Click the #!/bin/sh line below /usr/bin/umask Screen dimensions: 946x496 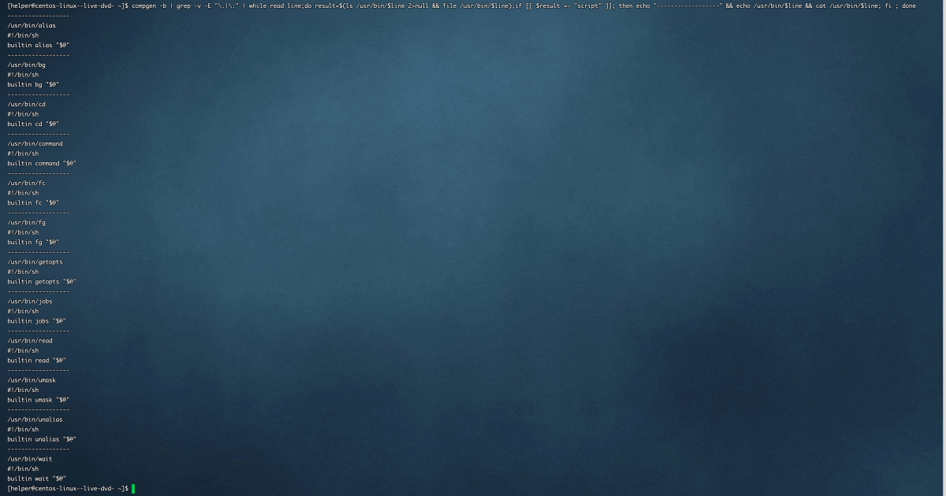(23, 390)
